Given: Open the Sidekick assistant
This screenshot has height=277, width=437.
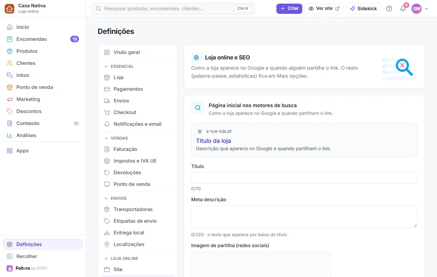Looking at the screenshot, I should (363, 8).
